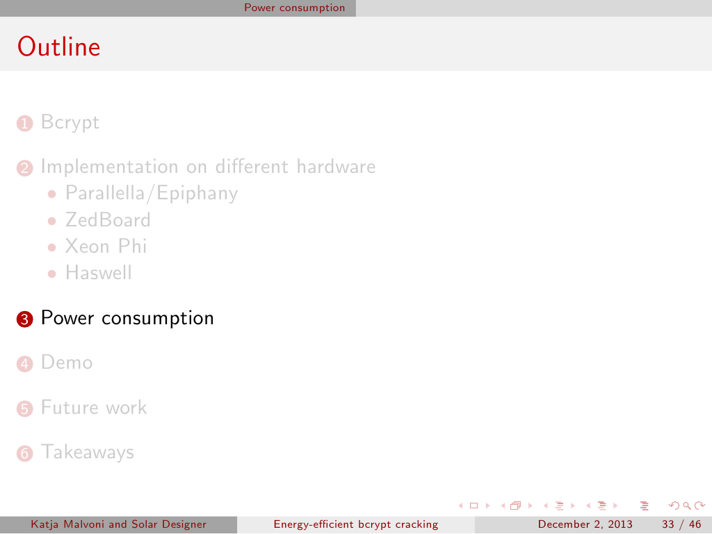Screen dimensions: 712x534
Task: Select the ZedBoard subsection link
Action: pos(108,220)
